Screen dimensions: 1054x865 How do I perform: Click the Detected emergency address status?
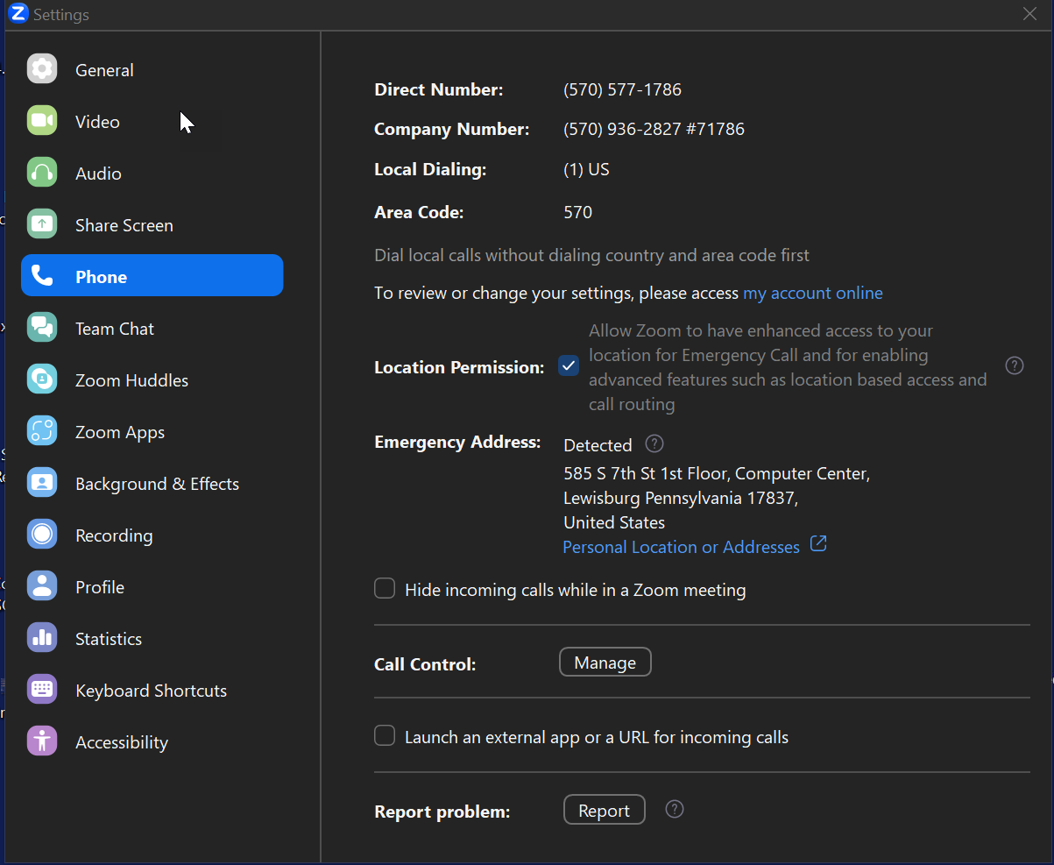pos(598,445)
